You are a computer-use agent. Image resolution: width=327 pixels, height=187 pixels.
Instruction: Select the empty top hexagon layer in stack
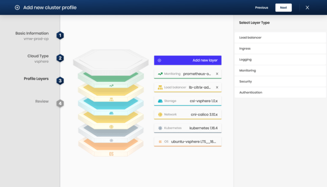111,62
